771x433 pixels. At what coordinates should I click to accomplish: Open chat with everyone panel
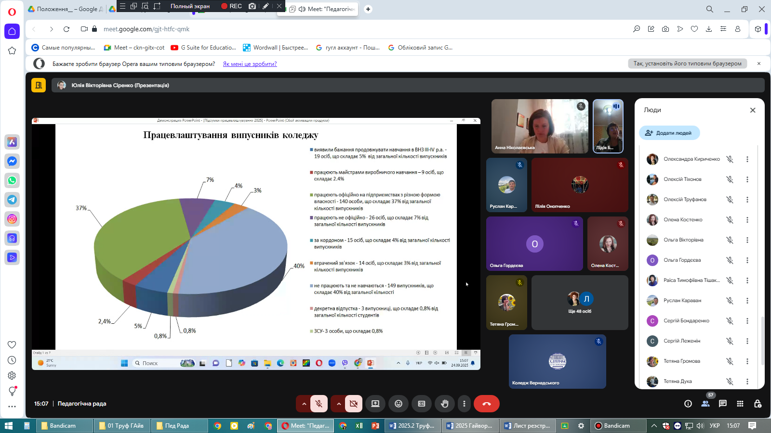pos(723,404)
